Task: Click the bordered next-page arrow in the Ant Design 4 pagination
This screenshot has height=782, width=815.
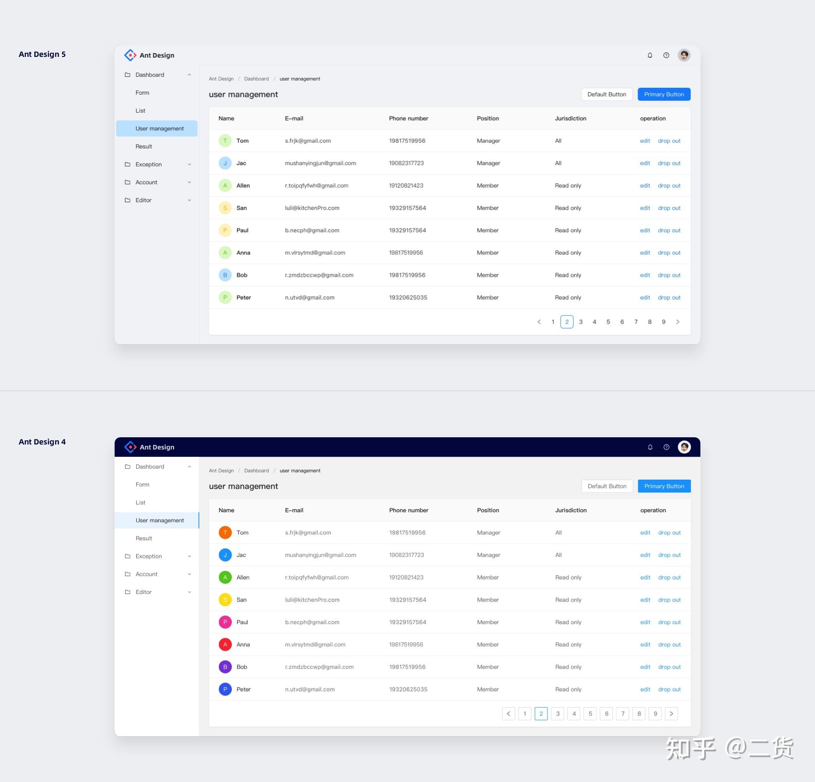Action: [x=671, y=714]
